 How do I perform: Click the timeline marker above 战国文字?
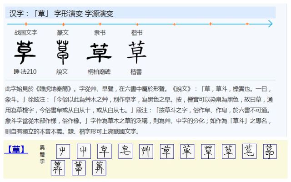point(26,24)
